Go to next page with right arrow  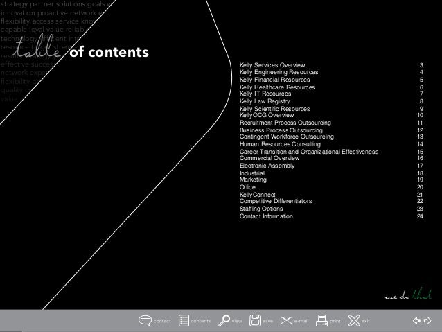427,320
